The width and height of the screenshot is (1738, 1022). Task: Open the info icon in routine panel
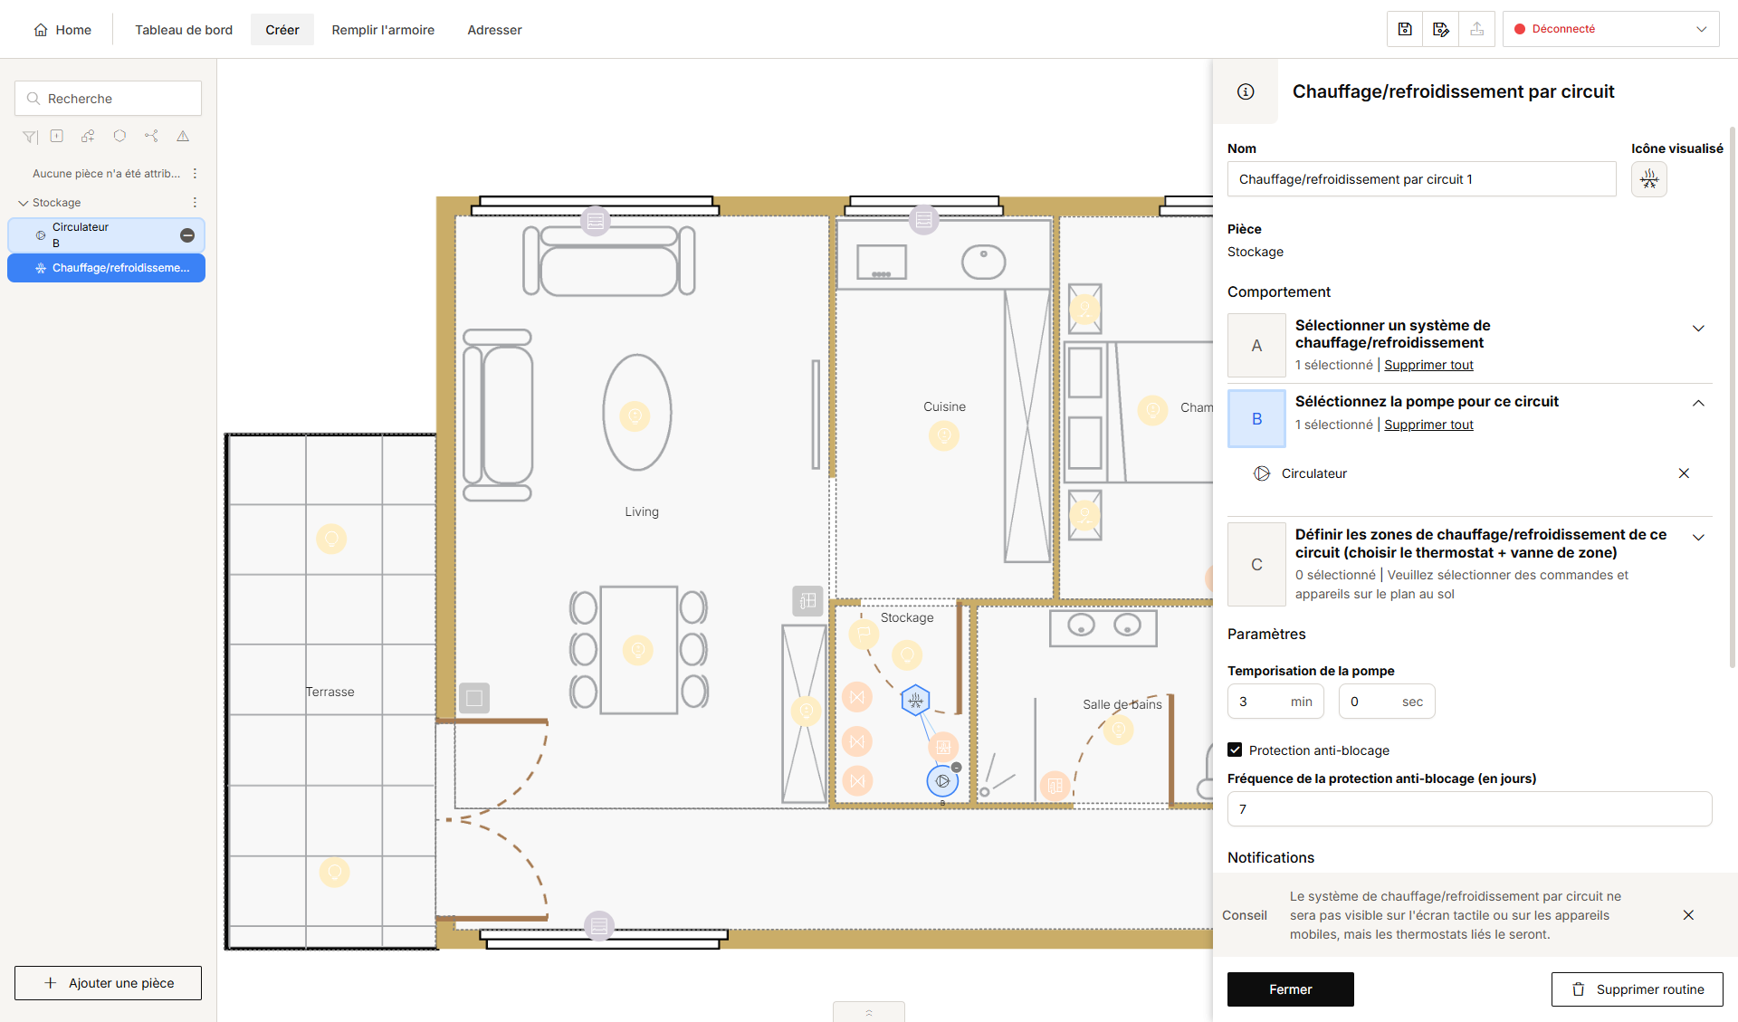(1246, 91)
